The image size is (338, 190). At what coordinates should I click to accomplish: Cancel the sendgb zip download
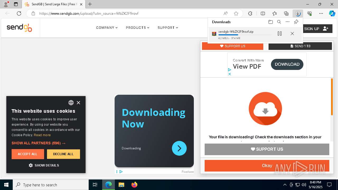coord(292,34)
